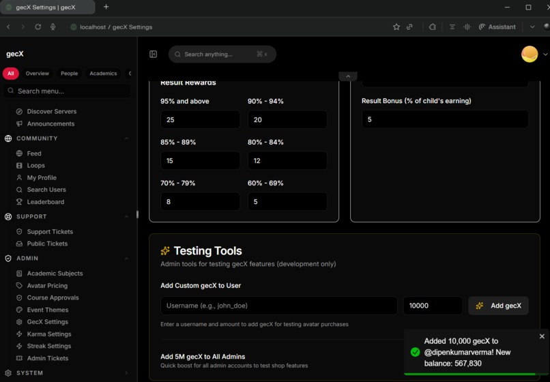
Task: Open Karma Settings lightning icon
Action: coord(19,334)
